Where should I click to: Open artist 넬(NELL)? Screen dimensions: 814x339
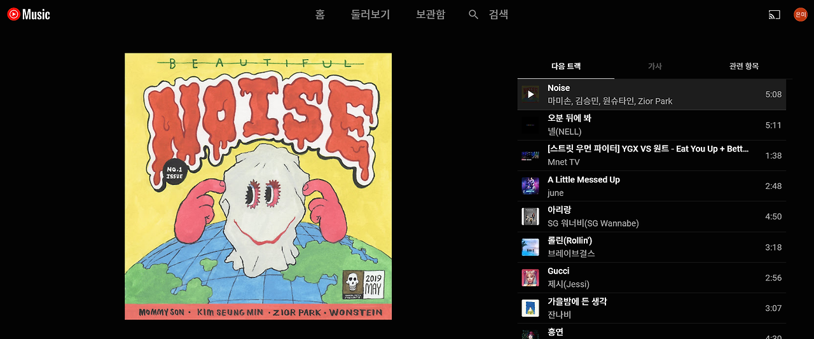point(565,132)
